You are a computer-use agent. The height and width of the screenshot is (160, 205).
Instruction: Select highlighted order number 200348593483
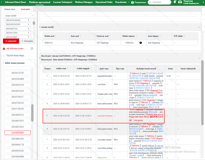18,133
